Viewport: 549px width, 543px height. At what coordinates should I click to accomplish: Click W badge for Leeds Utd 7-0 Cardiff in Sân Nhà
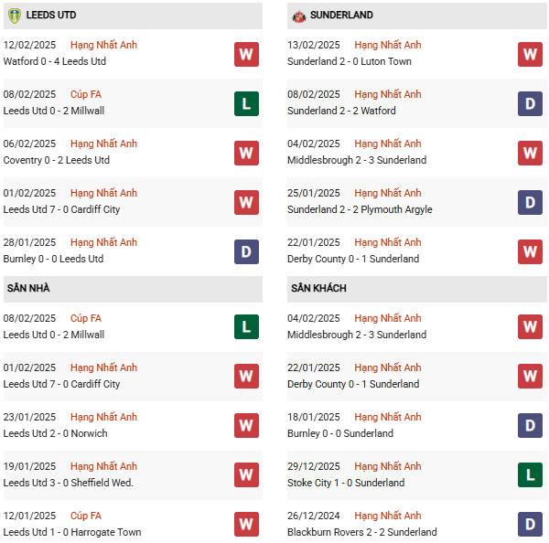(x=246, y=376)
